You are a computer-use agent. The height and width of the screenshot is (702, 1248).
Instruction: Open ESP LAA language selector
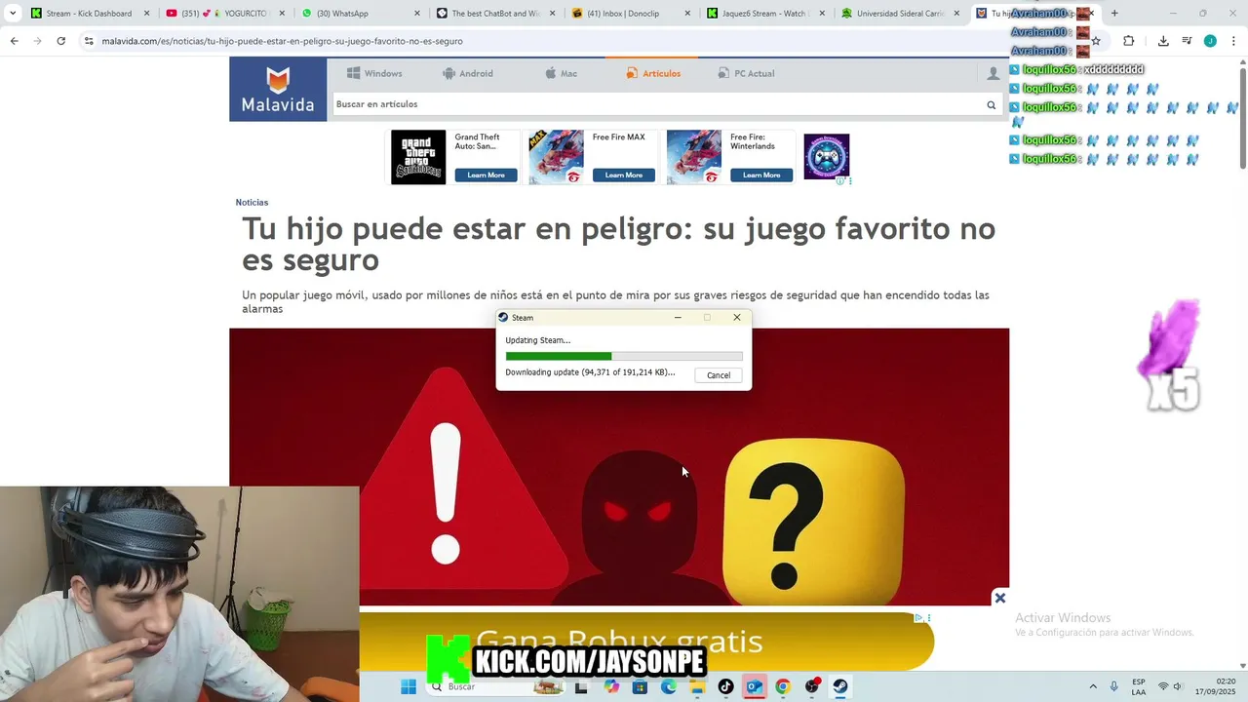[1139, 686]
